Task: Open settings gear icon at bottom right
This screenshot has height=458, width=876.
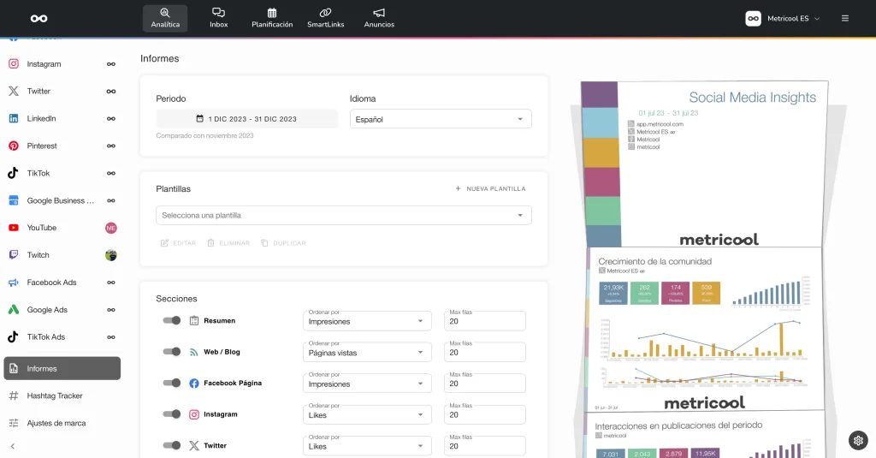Action: 859,441
